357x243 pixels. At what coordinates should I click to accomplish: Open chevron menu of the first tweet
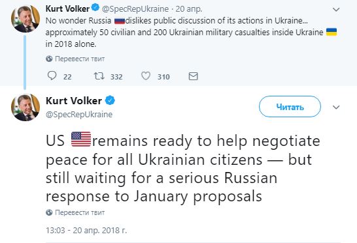336,10
